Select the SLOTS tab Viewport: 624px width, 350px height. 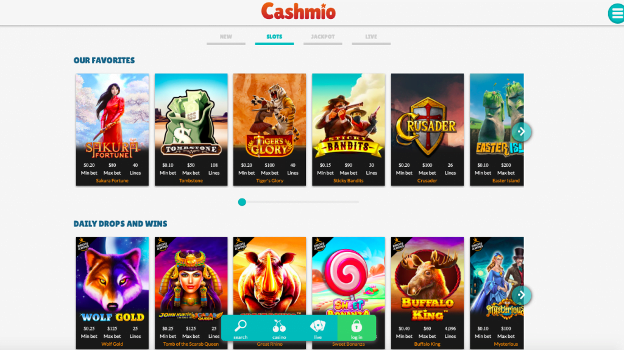tap(274, 38)
